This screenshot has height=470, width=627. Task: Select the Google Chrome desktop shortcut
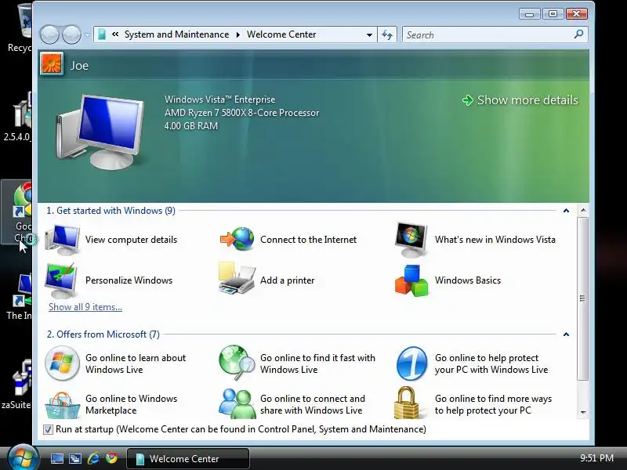tap(18, 211)
